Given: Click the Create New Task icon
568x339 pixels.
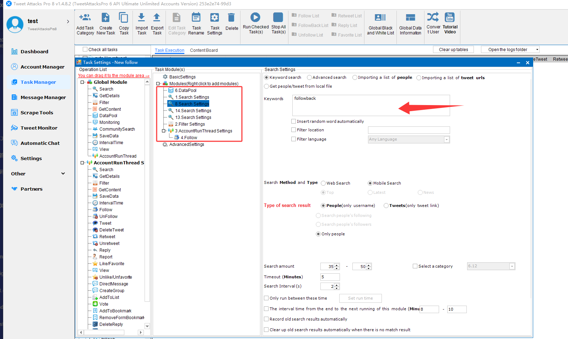Looking at the screenshot, I should [x=106, y=17].
